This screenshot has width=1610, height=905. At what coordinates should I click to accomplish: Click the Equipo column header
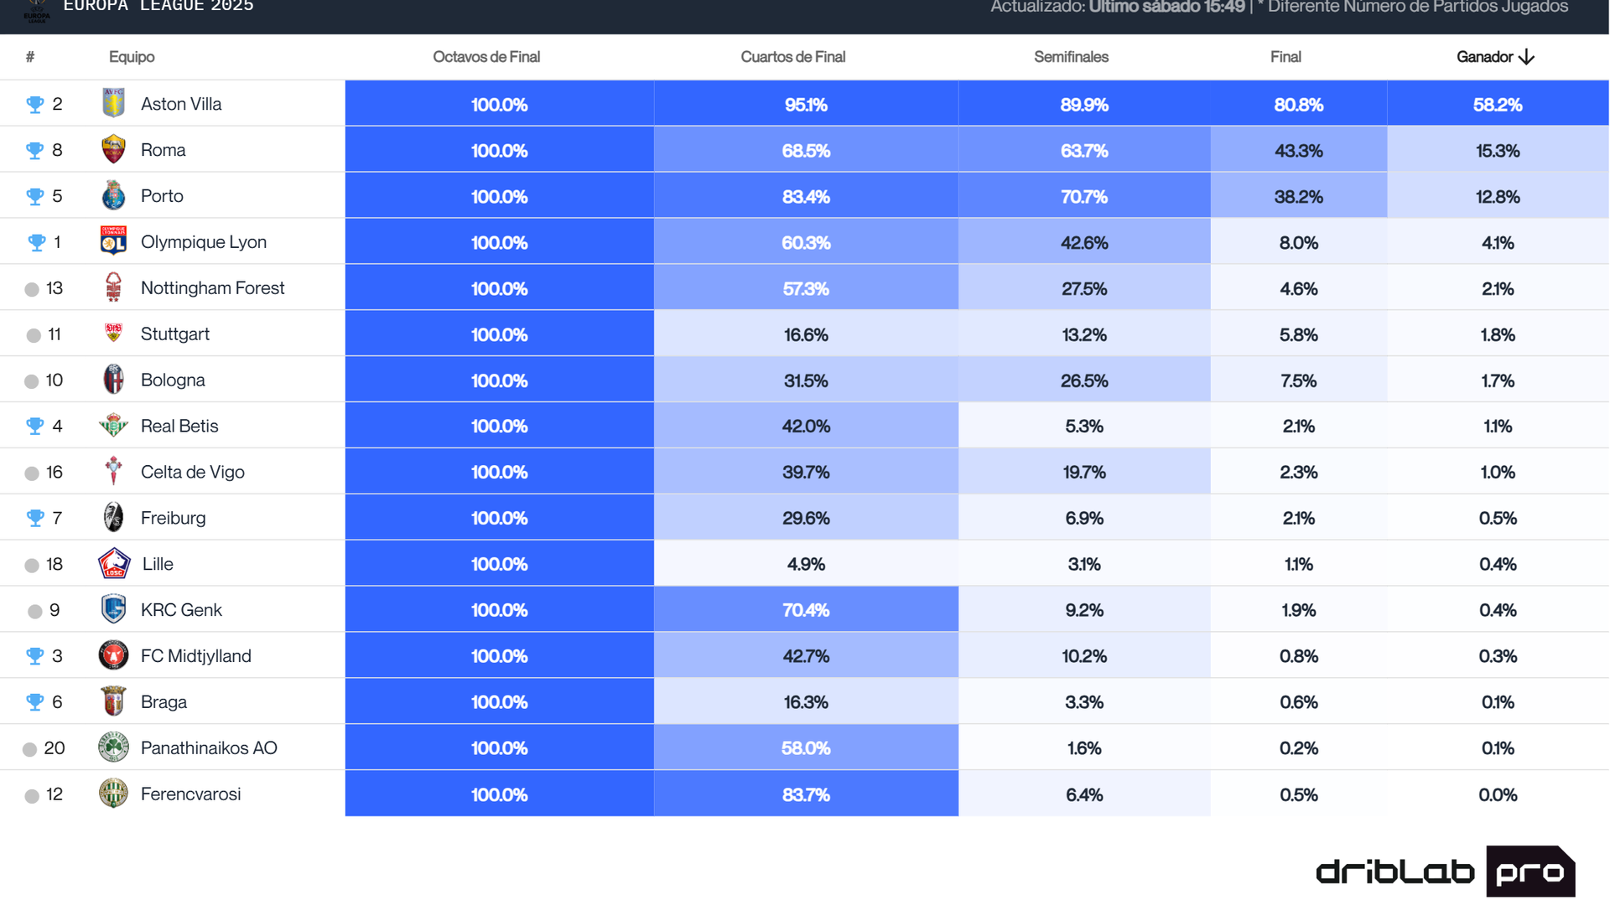[132, 57]
